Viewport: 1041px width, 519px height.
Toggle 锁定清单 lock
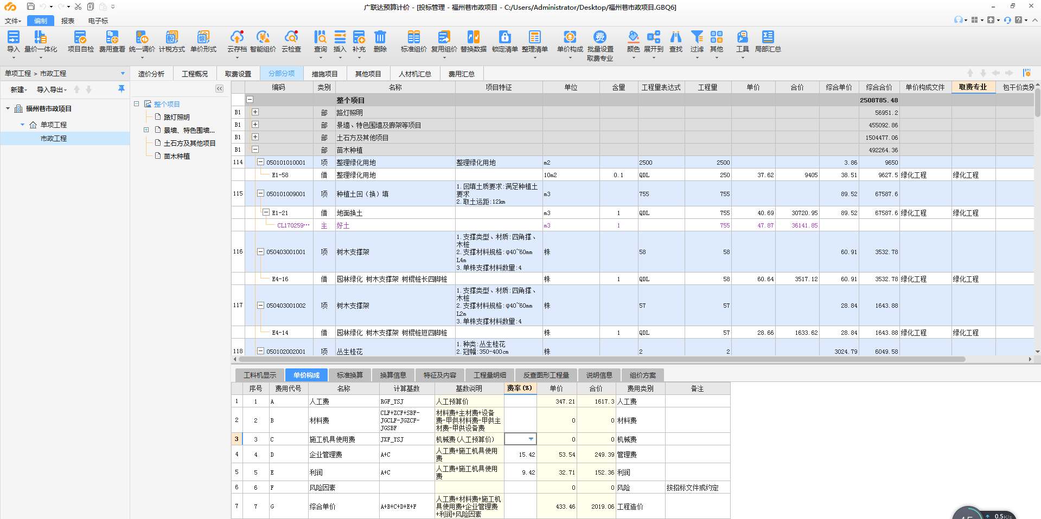[x=505, y=42]
